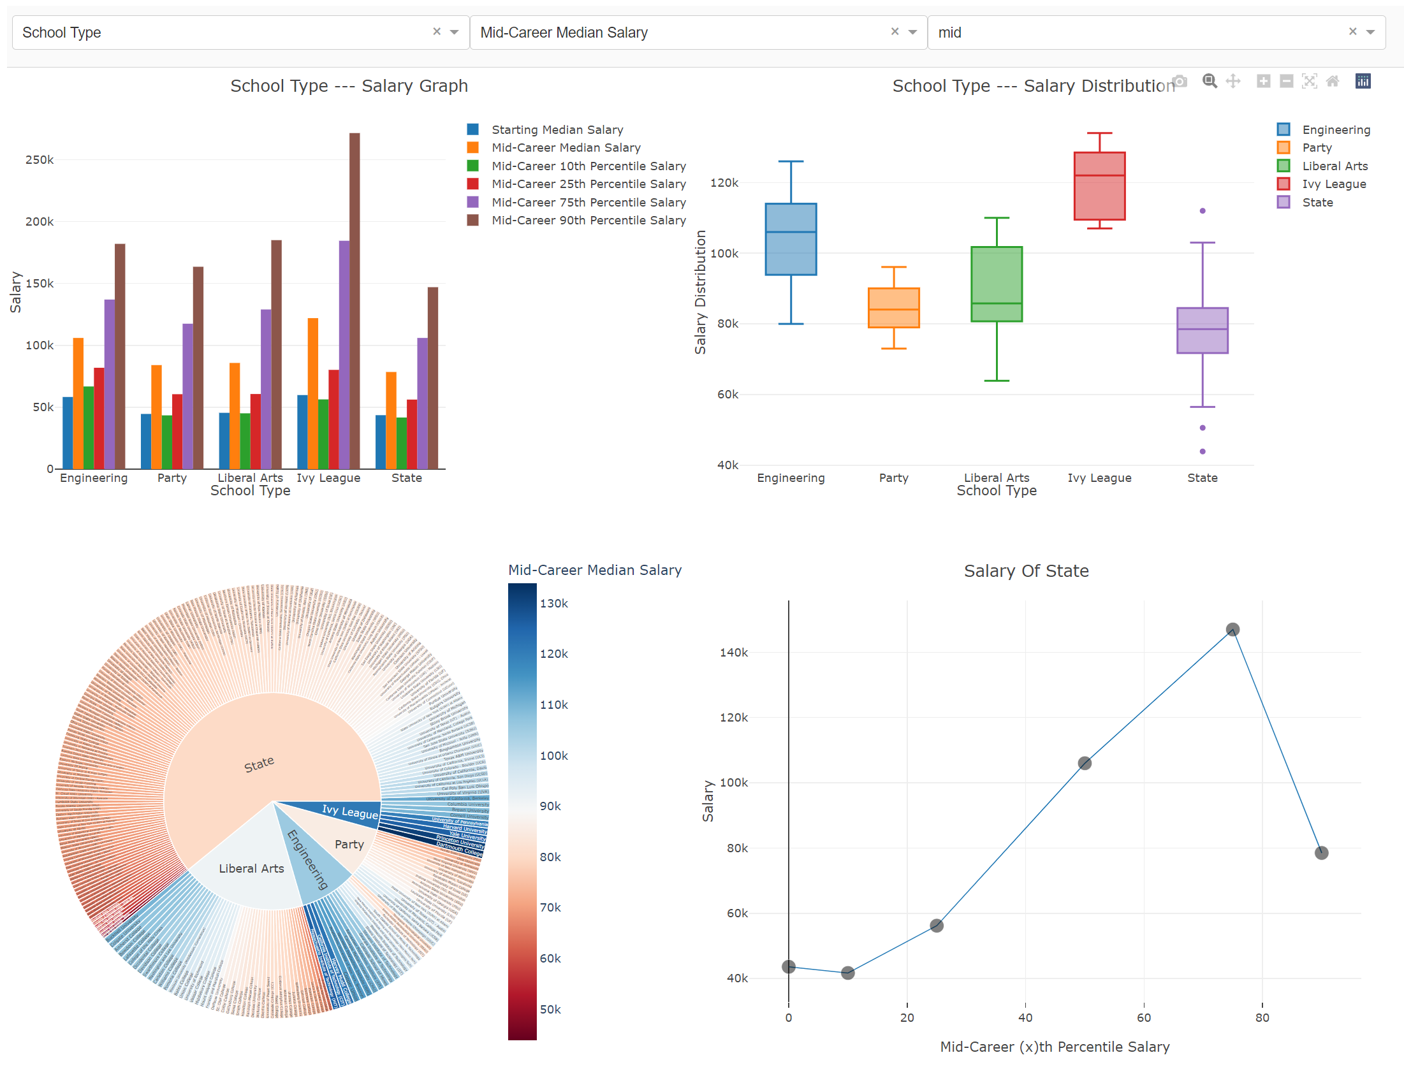The height and width of the screenshot is (1090, 1404).
Task: Click the 'Mid-Career (x)th Percentile Salary' axis label
Action: pyautogui.click(x=1055, y=1047)
